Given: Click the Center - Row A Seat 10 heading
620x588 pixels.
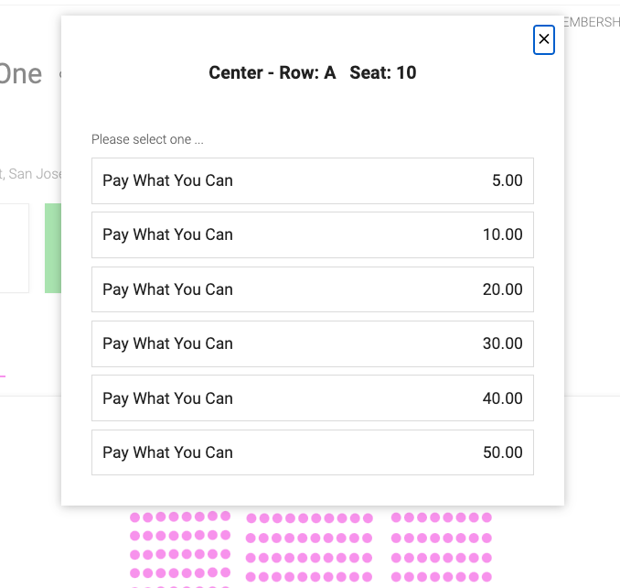Looking at the screenshot, I should (x=313, y=73).
